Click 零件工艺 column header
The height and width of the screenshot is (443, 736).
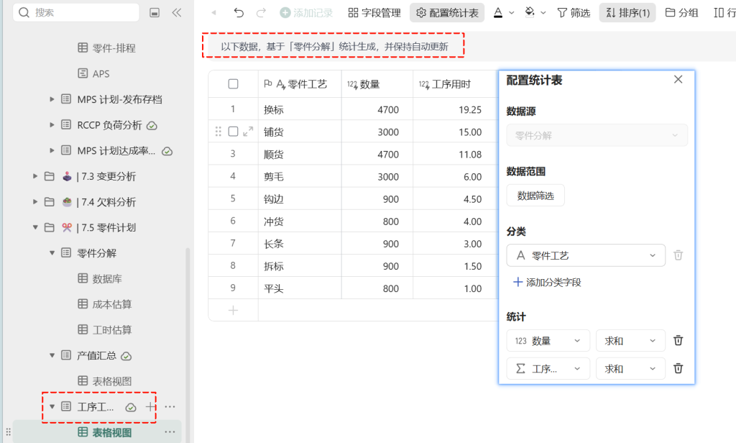300,84
